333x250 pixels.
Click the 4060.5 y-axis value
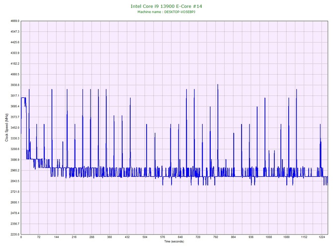click(x=15, y=75)
